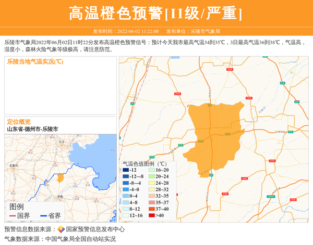Click the 定位概览 panel heading
The width and height of the screenshot is (313, 245).
point(19,122)
